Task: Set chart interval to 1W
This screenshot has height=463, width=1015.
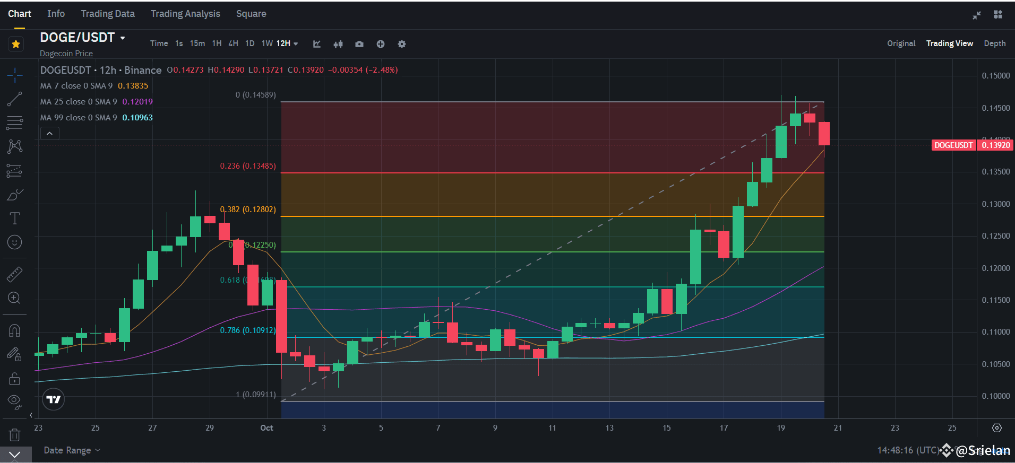Action: coord(267,43)
